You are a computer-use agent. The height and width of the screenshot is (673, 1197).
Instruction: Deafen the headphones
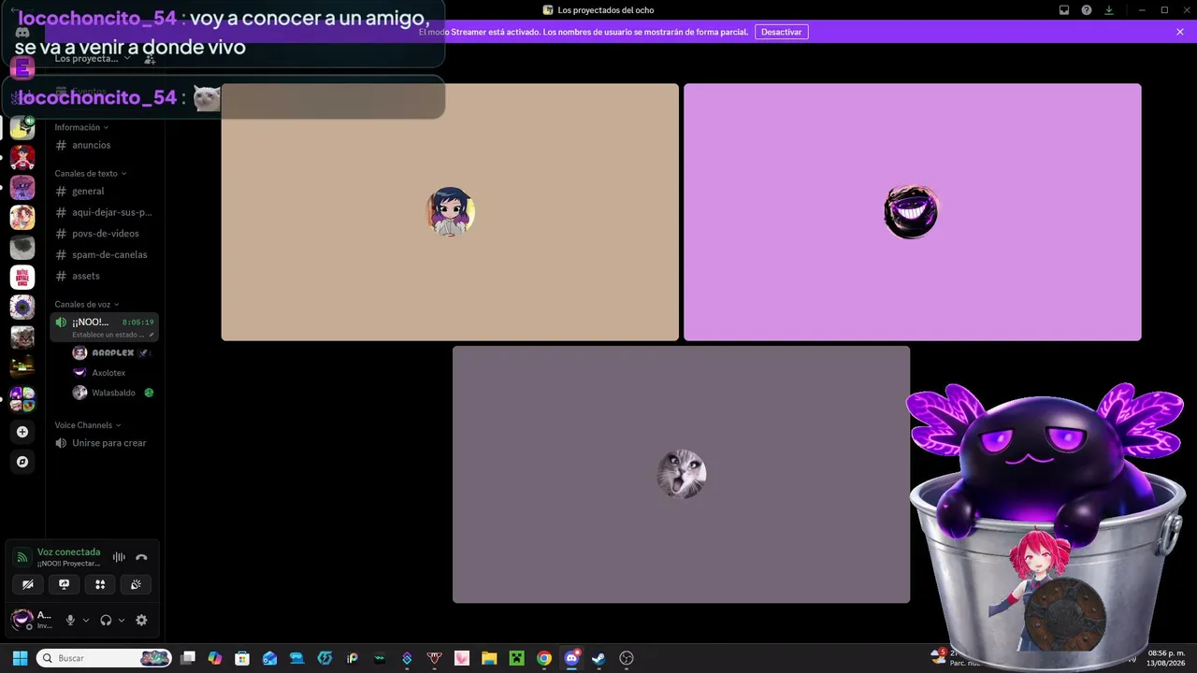pyautogui.click(x=106, y=620)
